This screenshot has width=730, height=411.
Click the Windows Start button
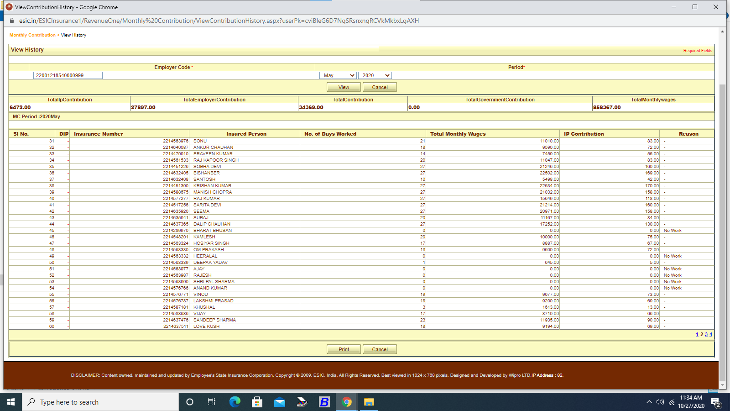click(x=11, y=402)
